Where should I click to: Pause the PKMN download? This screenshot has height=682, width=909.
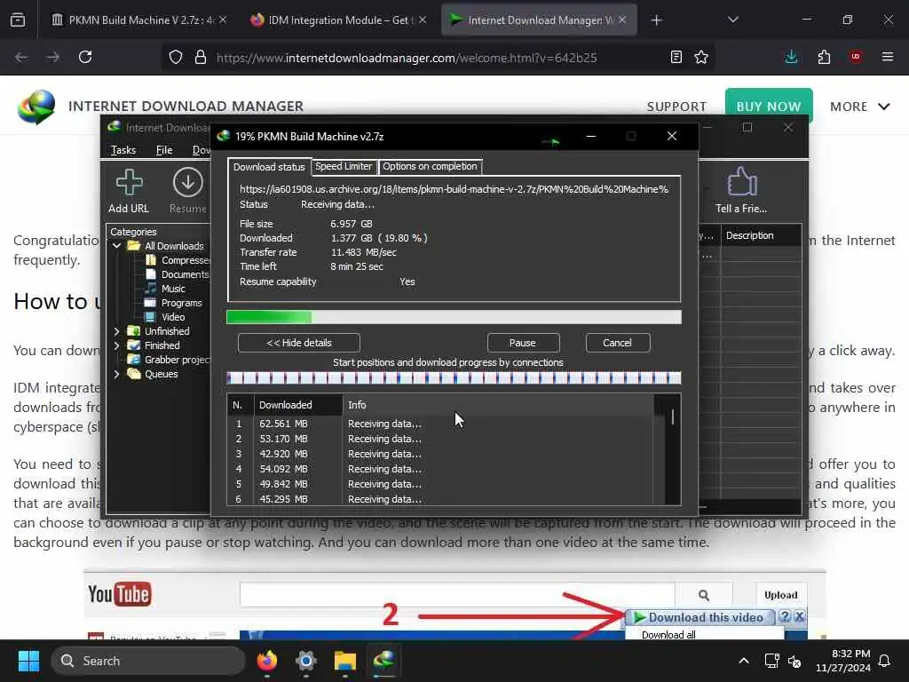point(523,343)
